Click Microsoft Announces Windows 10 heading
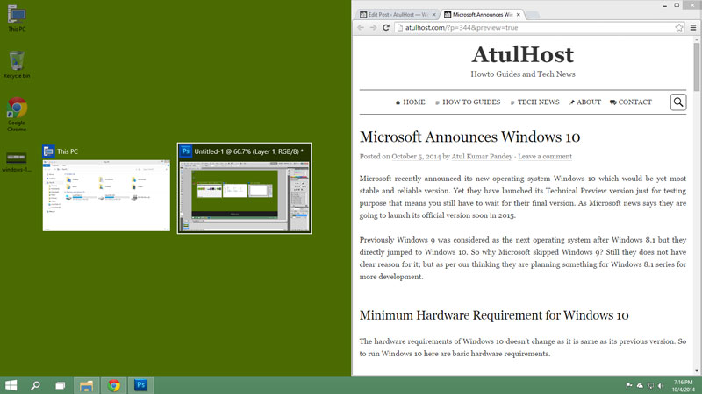Screen dimensions: 702x394 point(469,137)
